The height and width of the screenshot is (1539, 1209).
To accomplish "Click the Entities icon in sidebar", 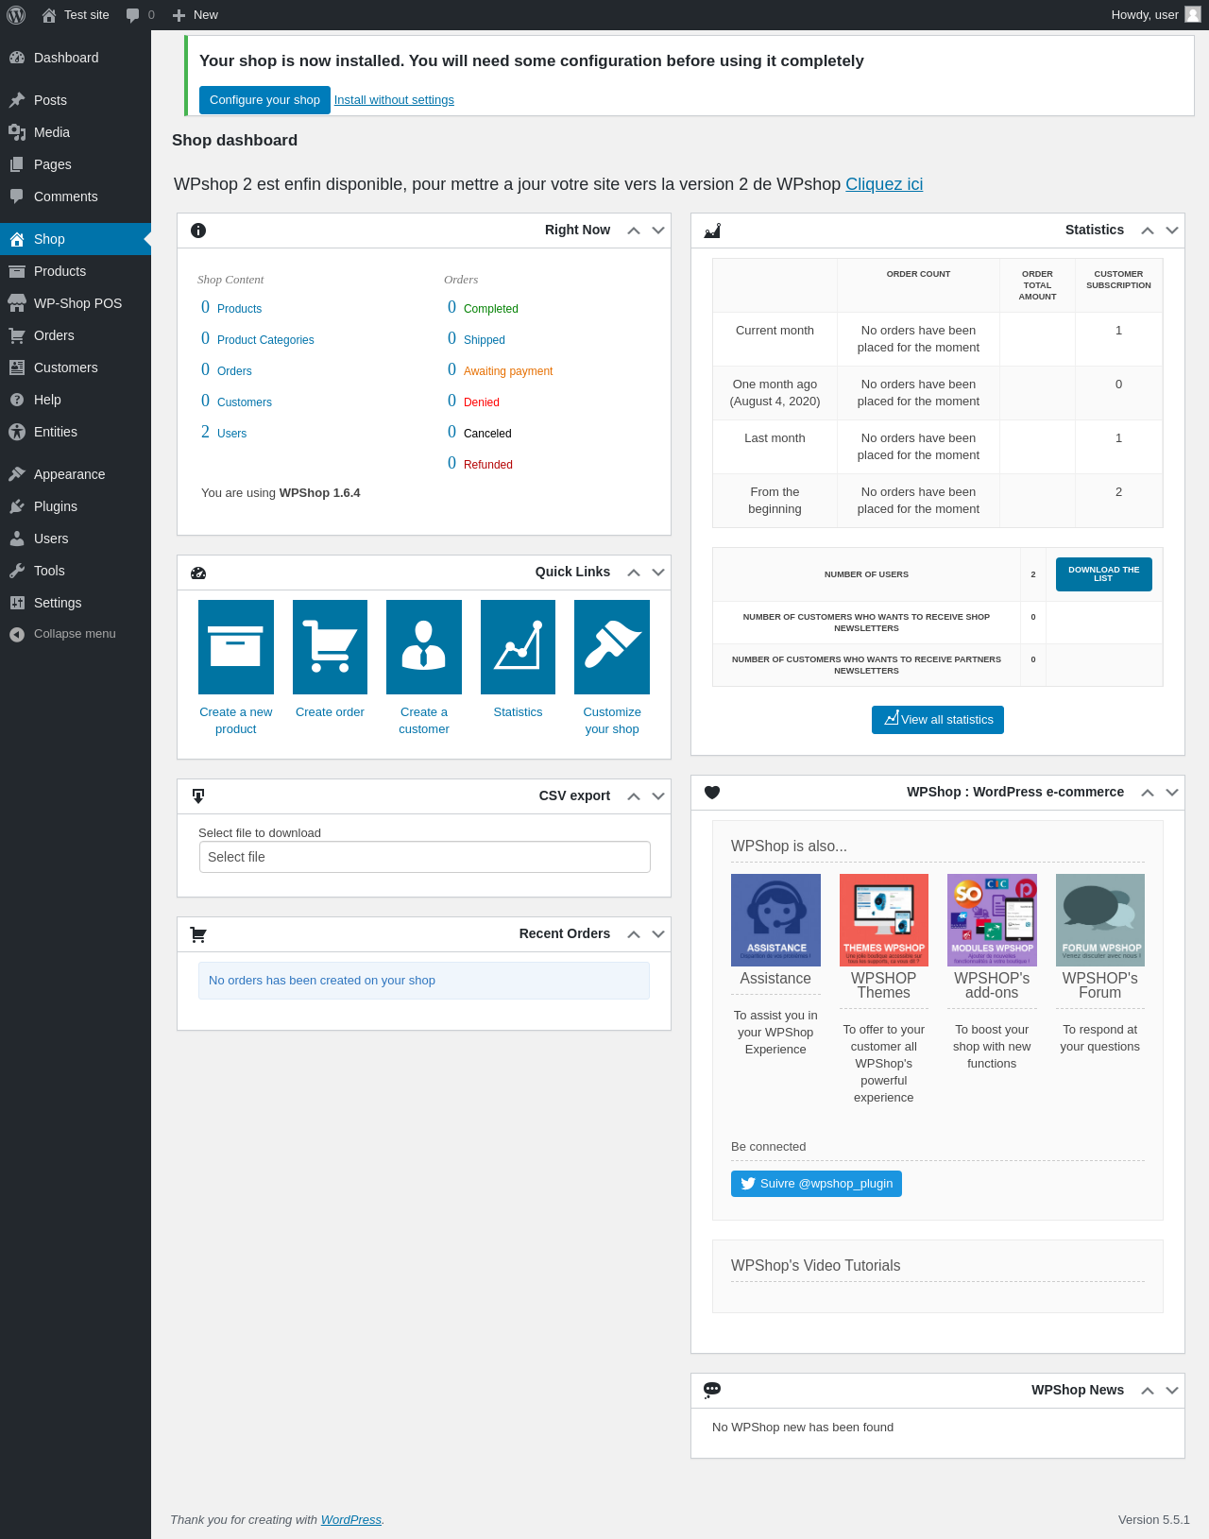I will tap(17, 432).
